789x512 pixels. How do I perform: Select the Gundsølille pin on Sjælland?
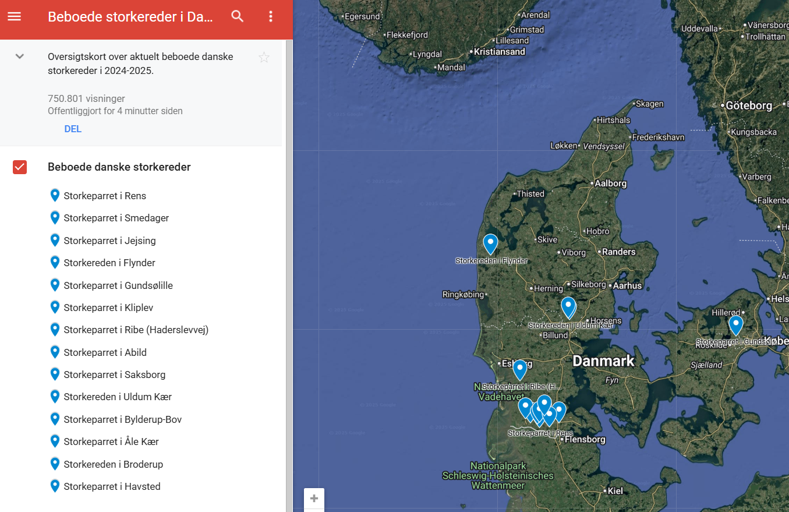point(735,324)
